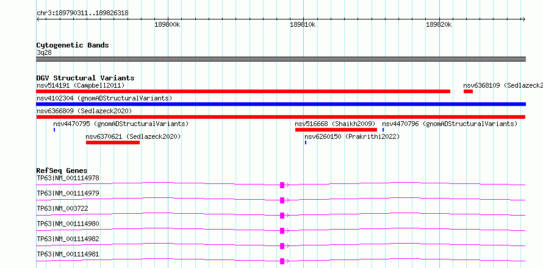Select the red nsv6370621 variant bar

pos(113,143)
